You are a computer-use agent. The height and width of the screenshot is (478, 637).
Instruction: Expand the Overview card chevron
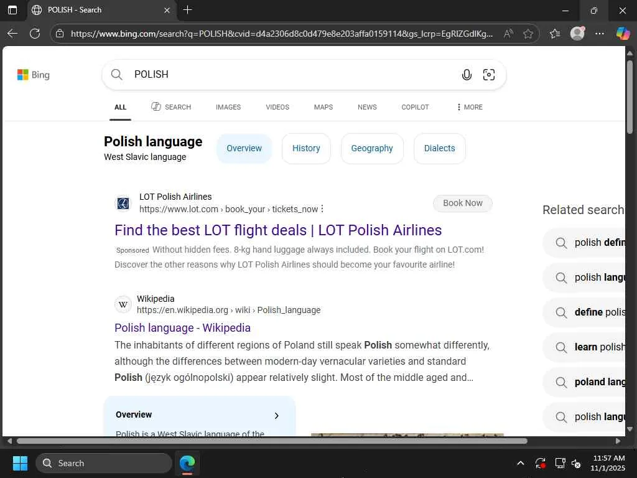(x=277, y=415)
